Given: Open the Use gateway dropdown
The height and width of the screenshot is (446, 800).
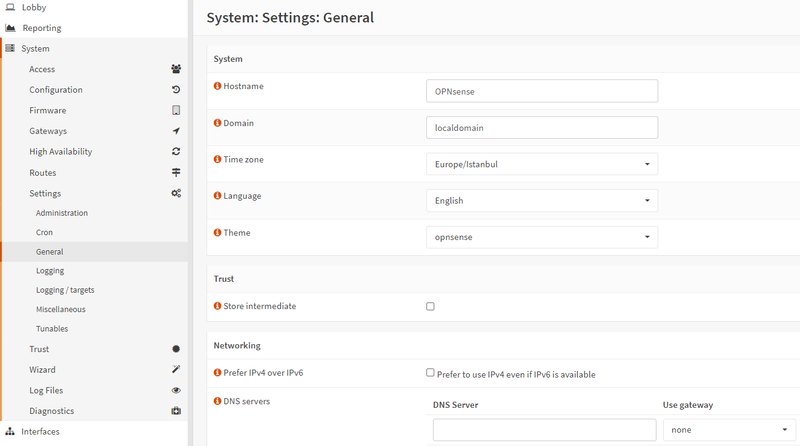Looking at the screenshot, I should 729,430.
